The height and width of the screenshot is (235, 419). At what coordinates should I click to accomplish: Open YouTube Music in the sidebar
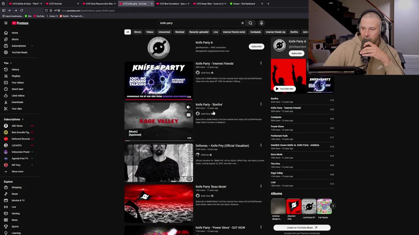20,52
